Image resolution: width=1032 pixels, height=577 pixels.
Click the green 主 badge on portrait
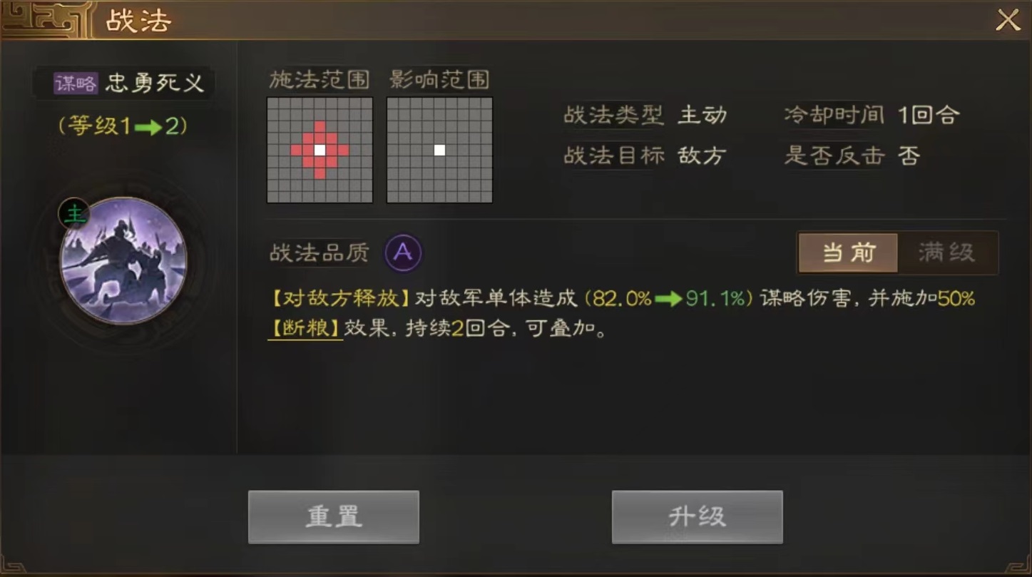tap(73, 213)
